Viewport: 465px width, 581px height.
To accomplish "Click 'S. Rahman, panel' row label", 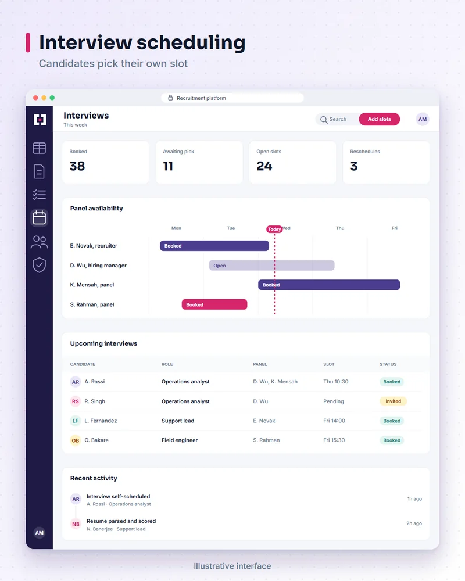I will tap(92, 304).
